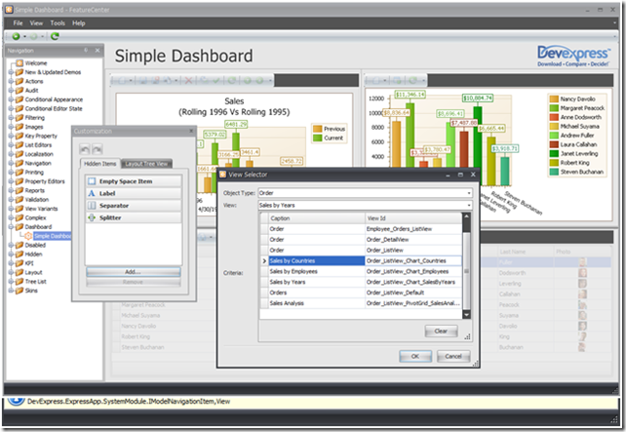Click the info icon in the status bar
Screen dimensions: 626x432
(x=16, y=401)
